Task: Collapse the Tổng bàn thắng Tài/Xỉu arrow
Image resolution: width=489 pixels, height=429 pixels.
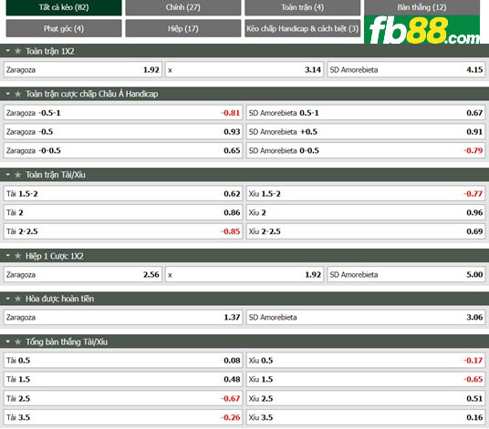Action: click(8, 342)
